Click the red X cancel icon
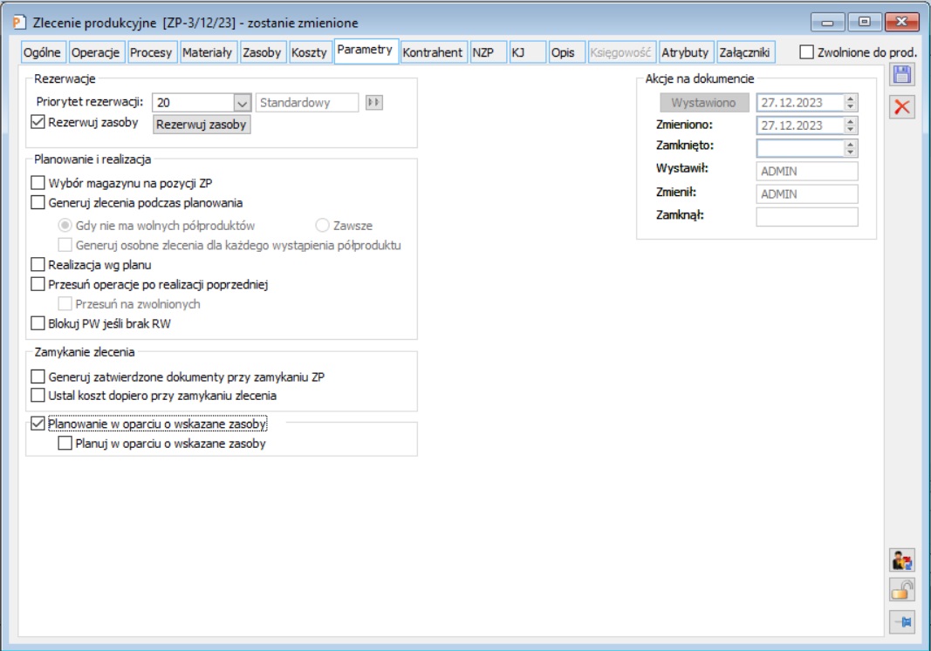Screen dimensions: 931x651 pos(901,106)
